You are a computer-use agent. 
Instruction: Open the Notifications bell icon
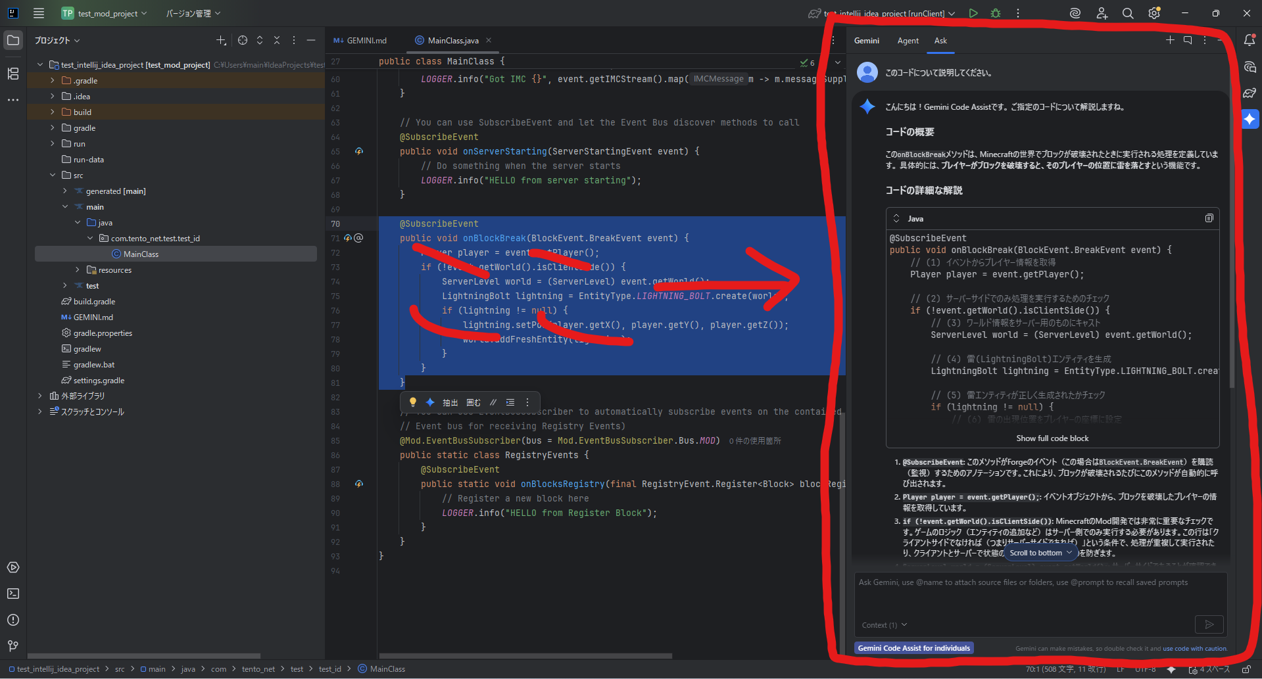pos(1250,40)
